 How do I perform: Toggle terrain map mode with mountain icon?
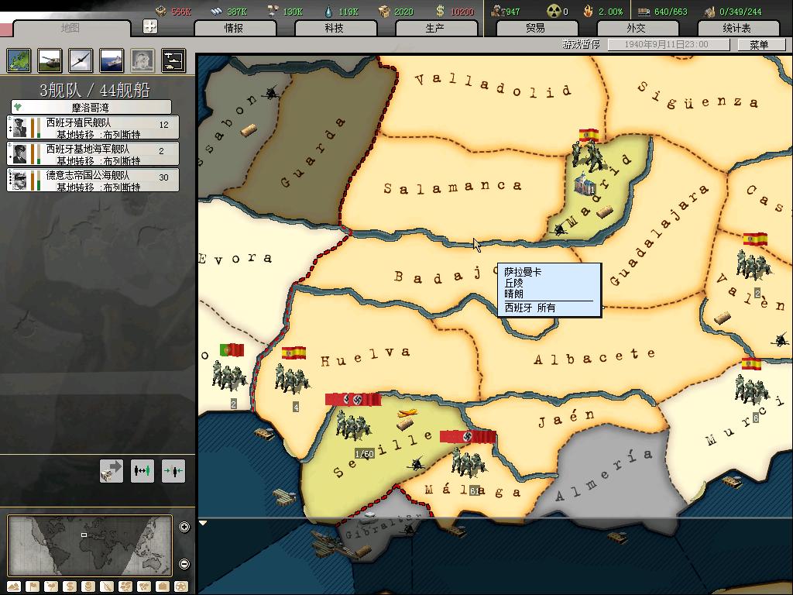coord(14,586)
